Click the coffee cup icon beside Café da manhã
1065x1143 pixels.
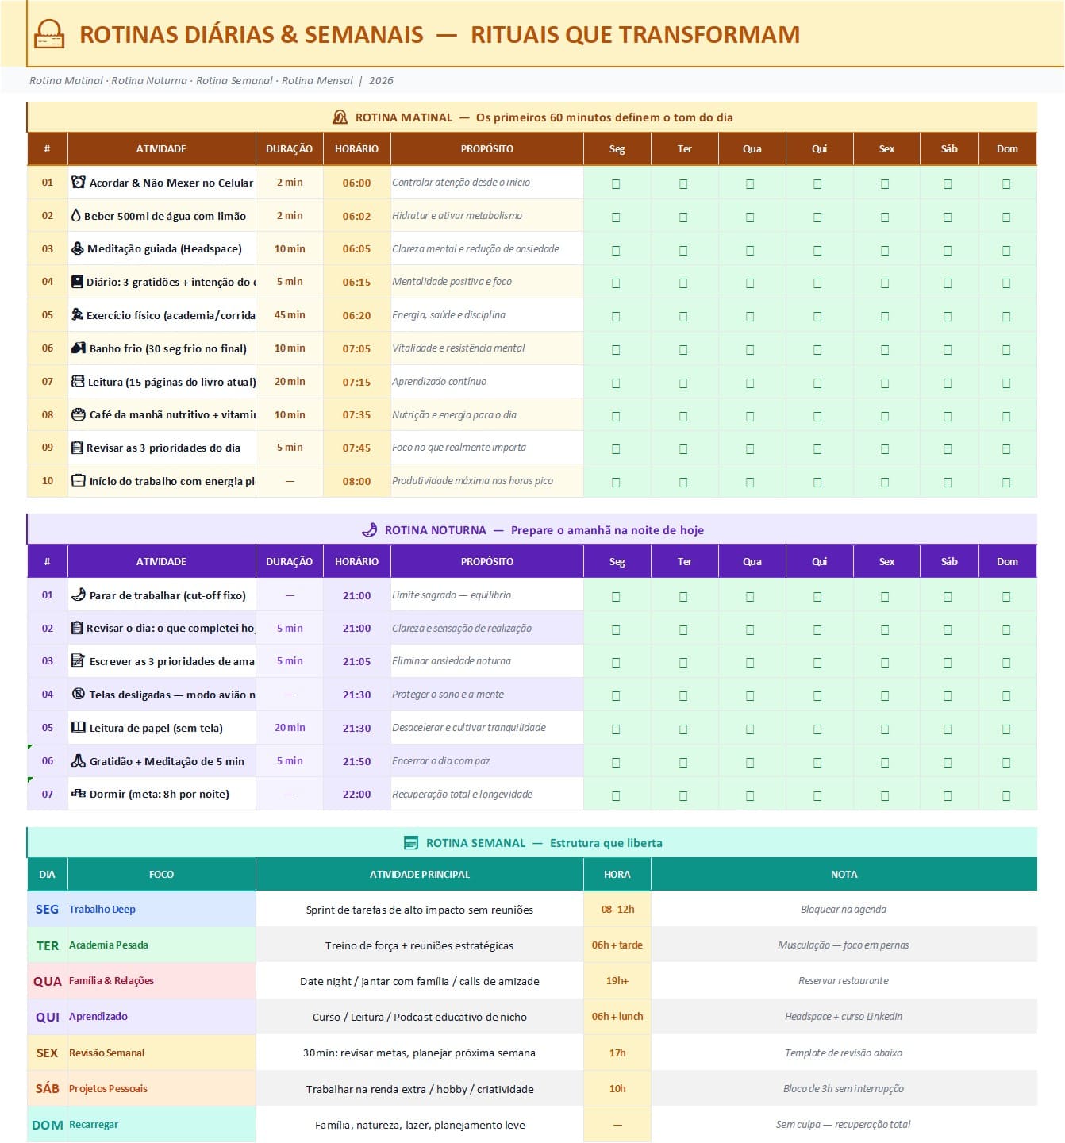tap(78, 414)
